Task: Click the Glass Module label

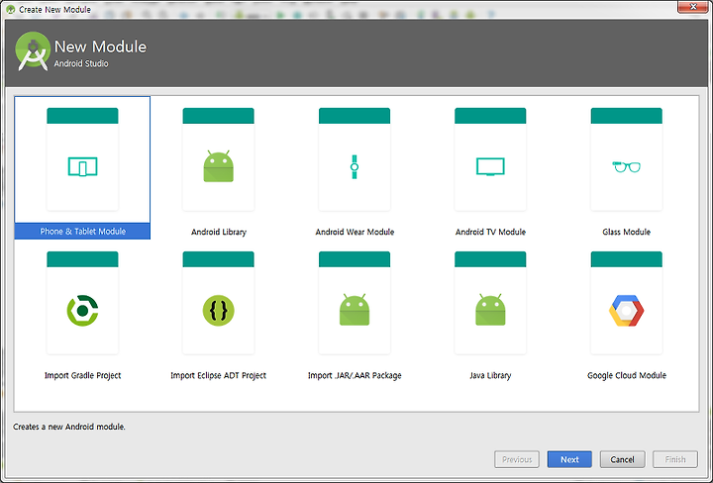Action: click(626, 232)
